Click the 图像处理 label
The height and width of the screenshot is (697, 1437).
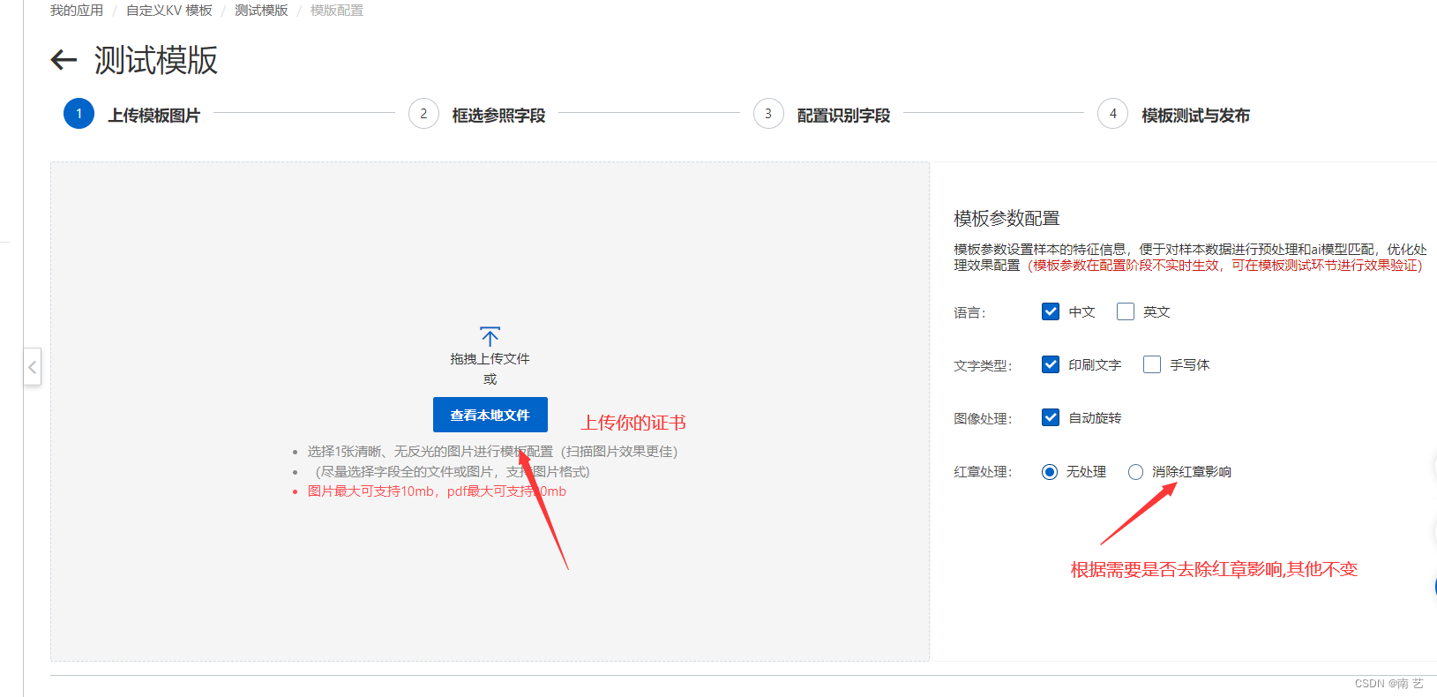click(x=983, y=418)
